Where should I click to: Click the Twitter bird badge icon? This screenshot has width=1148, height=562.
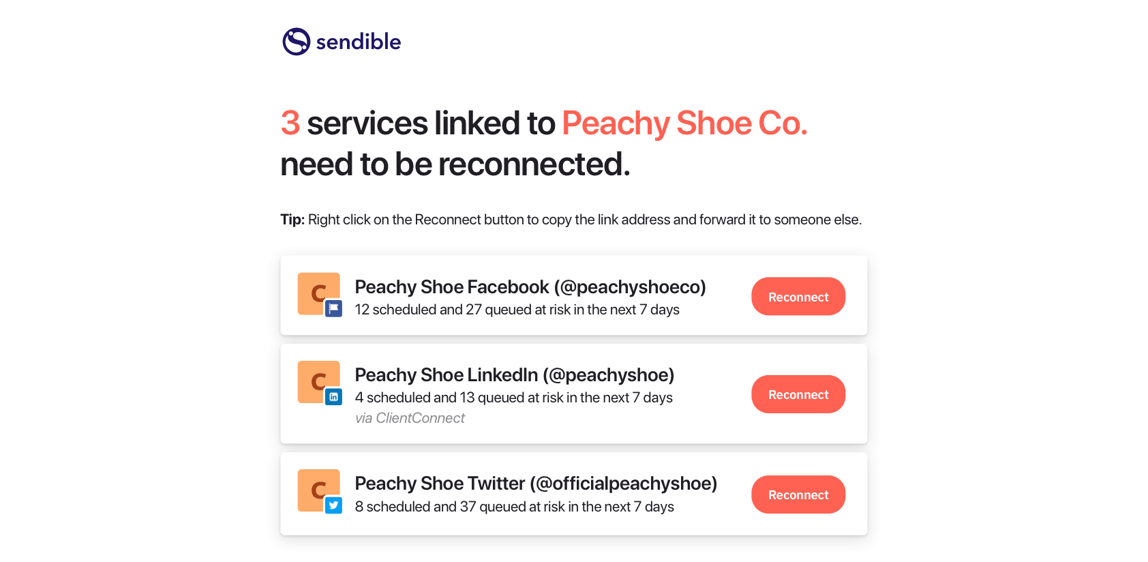[x=333, y=505]
